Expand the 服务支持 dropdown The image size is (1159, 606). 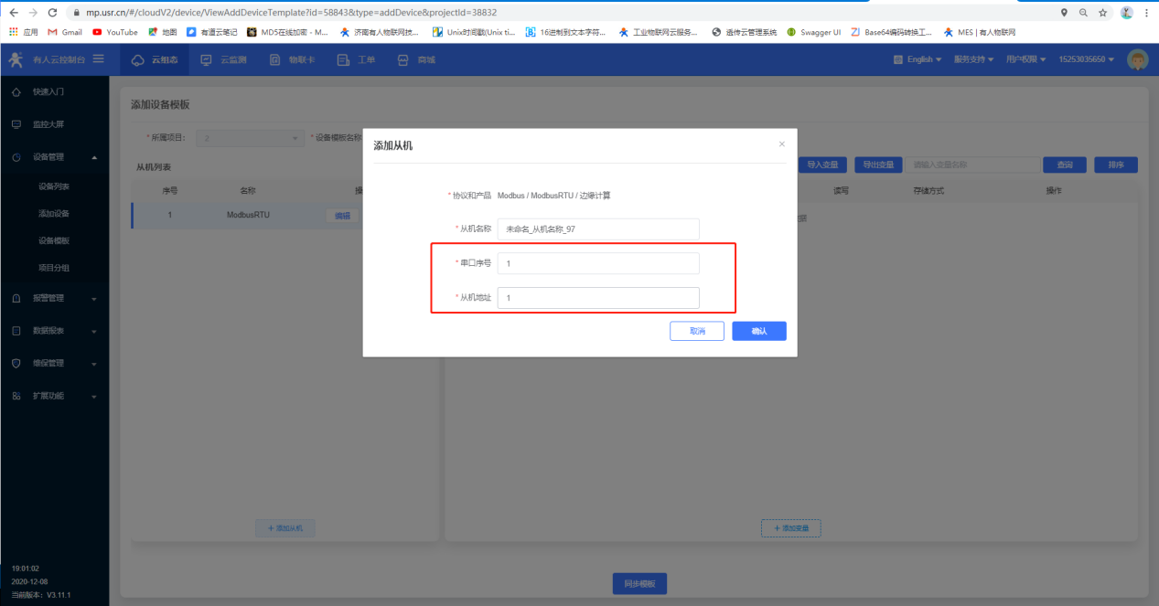coord(973,59)
